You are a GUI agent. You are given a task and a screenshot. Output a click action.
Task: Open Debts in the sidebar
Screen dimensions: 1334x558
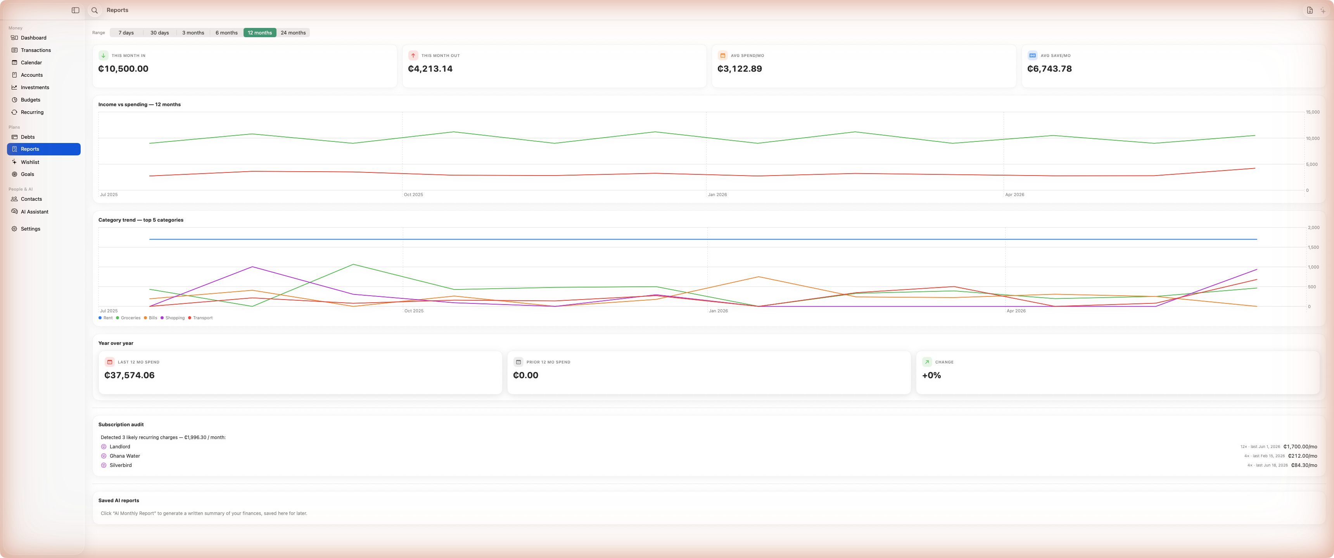pyautogui.click(x=44, y=137)
